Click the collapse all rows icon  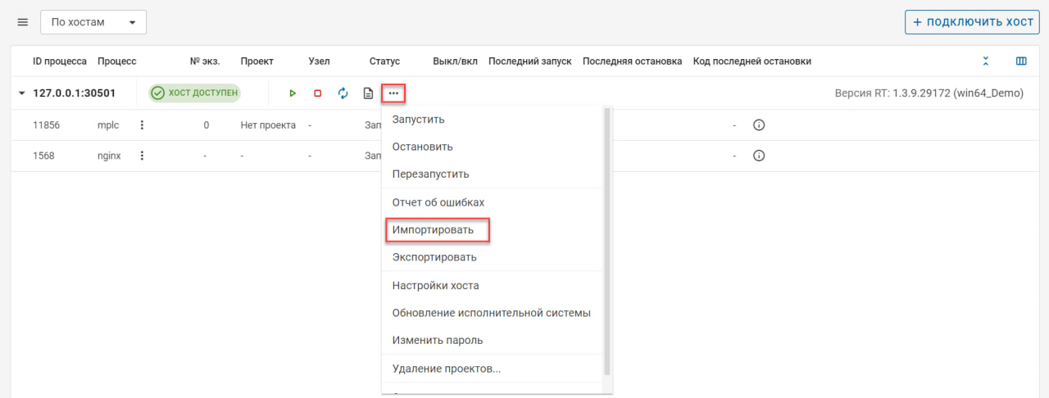pos(986,61)
